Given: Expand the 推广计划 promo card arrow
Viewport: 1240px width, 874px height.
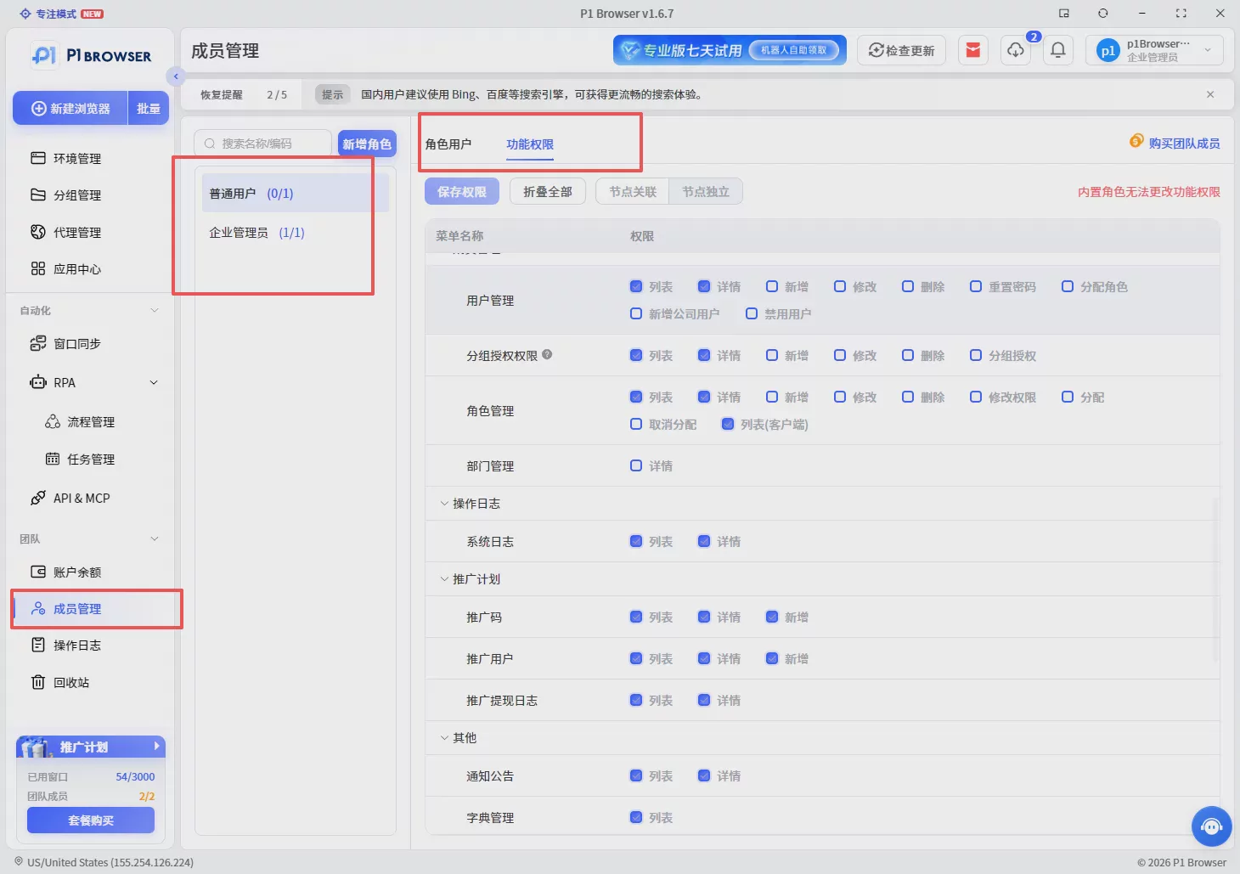Looking at the screenshot, I should tap(157, 746).
